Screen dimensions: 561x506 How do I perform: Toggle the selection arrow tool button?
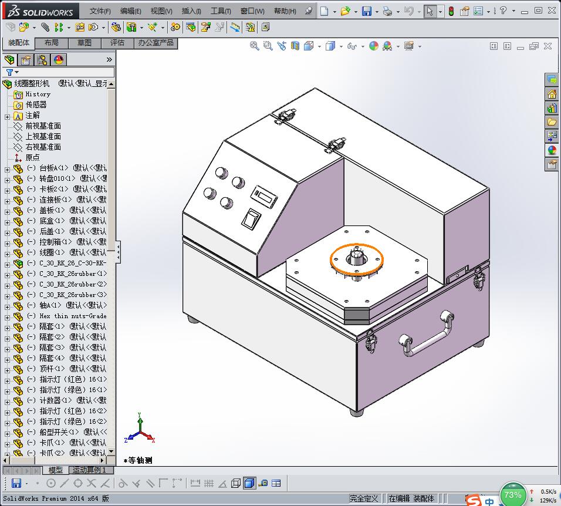tap(430, 11)
